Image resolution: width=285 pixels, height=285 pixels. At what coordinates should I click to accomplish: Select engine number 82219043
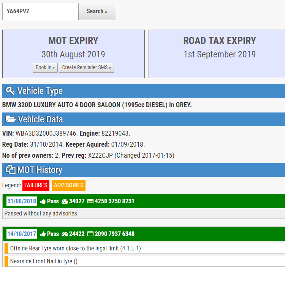(x=116, y=133)
